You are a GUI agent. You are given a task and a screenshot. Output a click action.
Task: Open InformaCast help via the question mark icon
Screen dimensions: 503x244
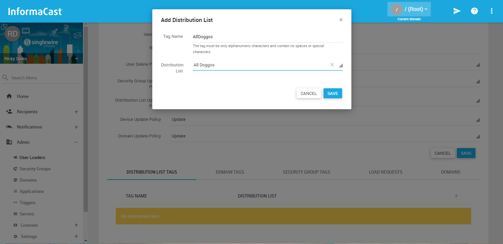(x=474, y=11)
